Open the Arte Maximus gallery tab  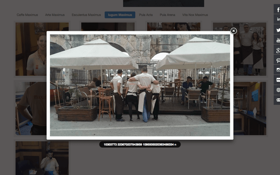(x=55, y=15)
